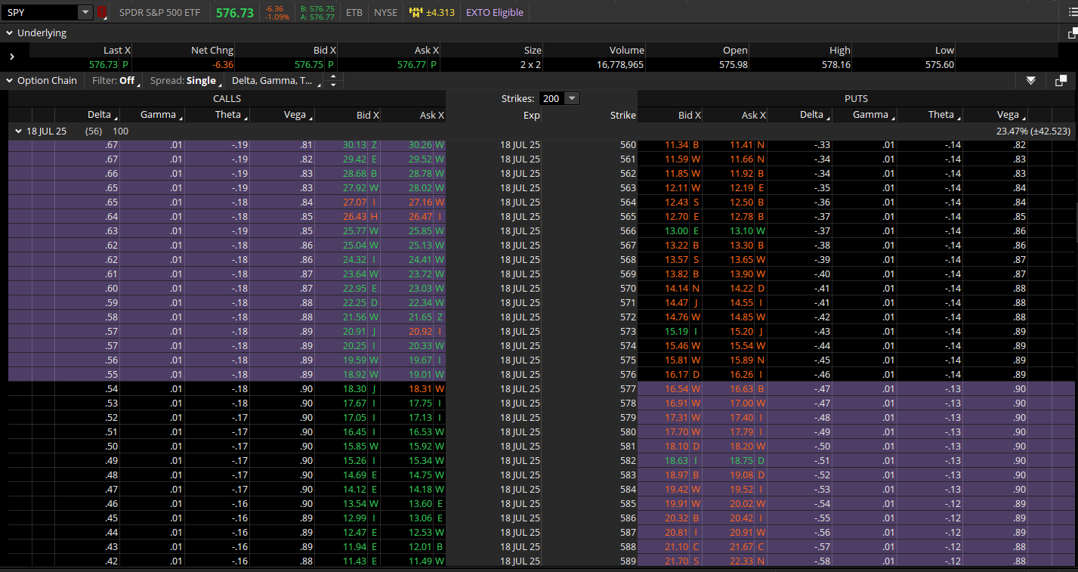This screenshot has height=572, width=1078.
Task: Click the market maker move MMM icon
Action: click(x=416, y=12)
